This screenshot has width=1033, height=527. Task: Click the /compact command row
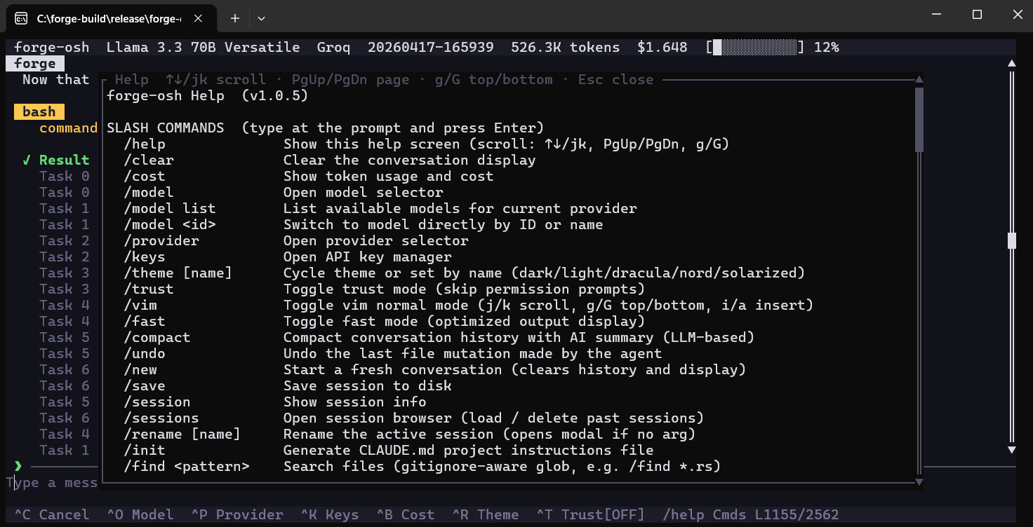pyautogui.click(x=439, y=338)
